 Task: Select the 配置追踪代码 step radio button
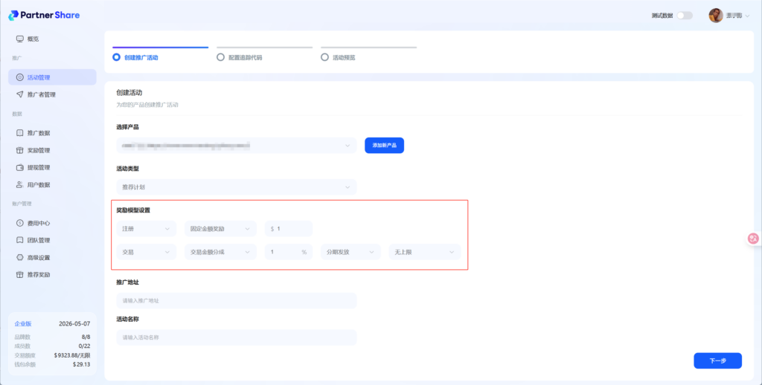tap(220, 56)
